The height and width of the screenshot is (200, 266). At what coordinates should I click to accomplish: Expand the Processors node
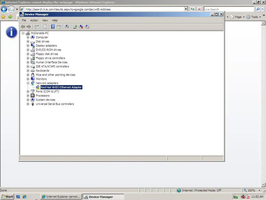click(x=28, y=96)
